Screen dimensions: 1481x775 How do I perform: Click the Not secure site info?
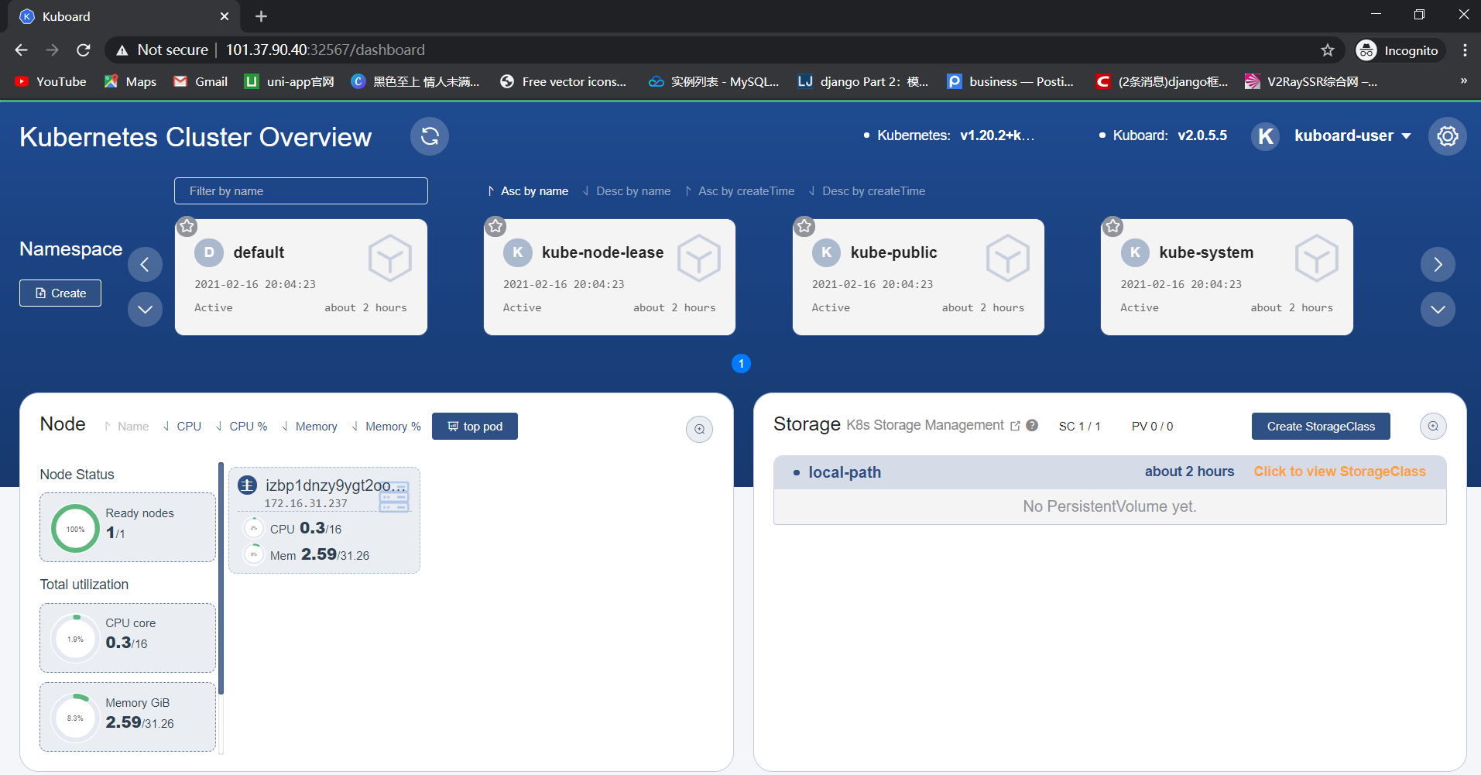[162, 50]
